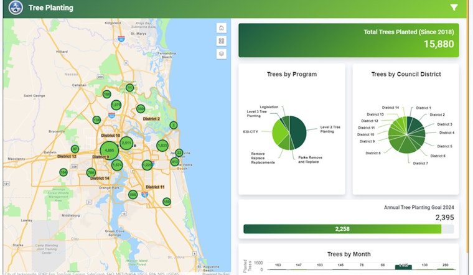Select the 1,574 tree cluster marker
This screenshot has height=275, width=473.
pyautogui.click(x=117, y=165)
